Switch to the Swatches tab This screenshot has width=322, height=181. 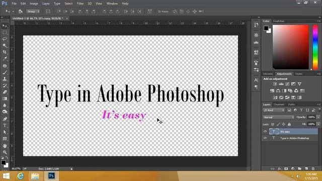point(278,21)
